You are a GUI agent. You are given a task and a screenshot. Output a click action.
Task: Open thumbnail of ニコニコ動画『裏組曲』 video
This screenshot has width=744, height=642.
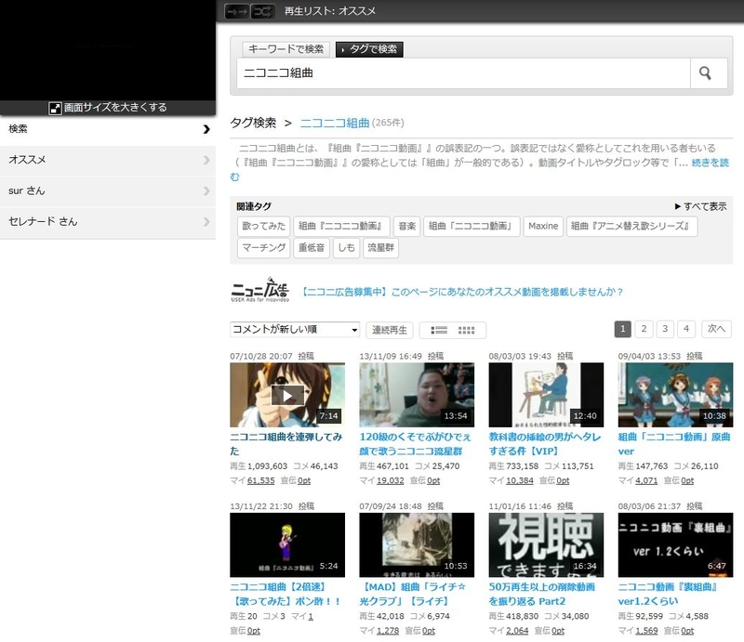coord(675,544)
